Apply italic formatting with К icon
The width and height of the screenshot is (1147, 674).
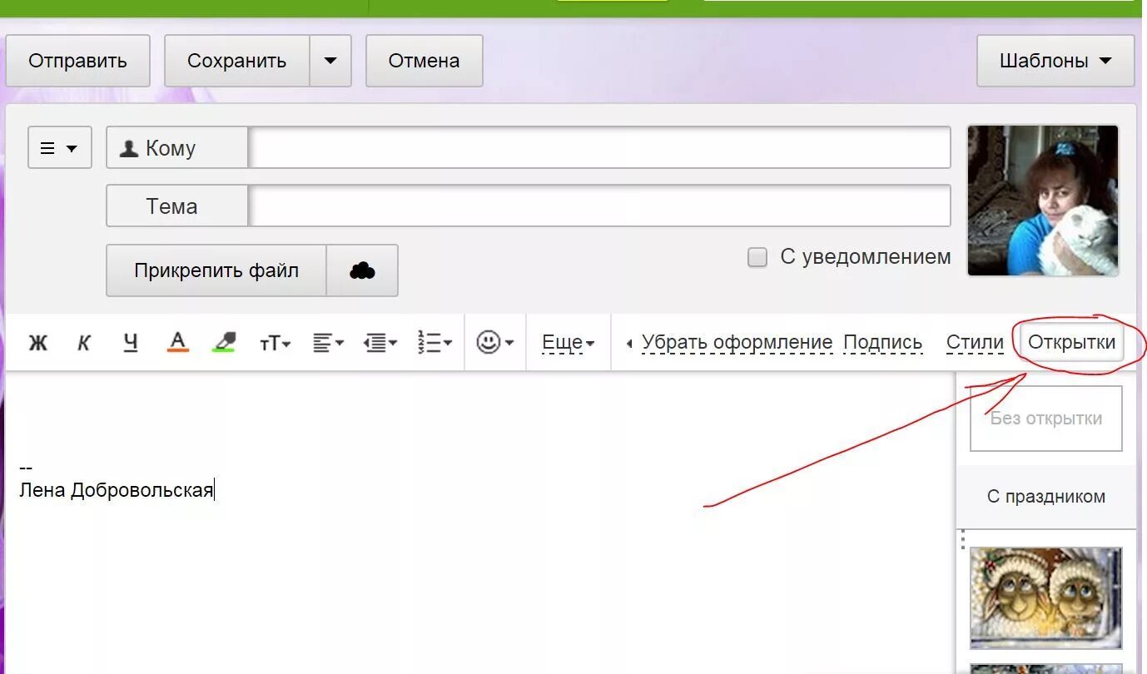pos(83,343)
